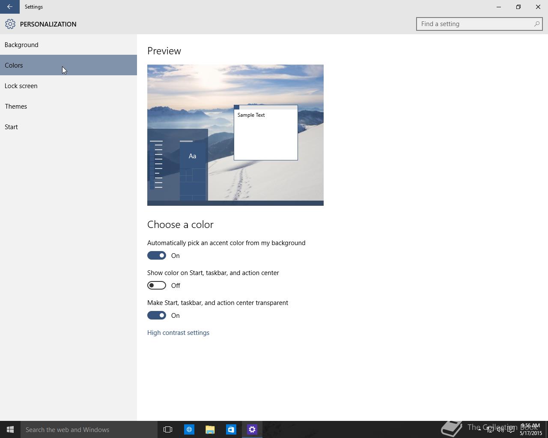Show hidden tray icons arrow

[479, 429]
